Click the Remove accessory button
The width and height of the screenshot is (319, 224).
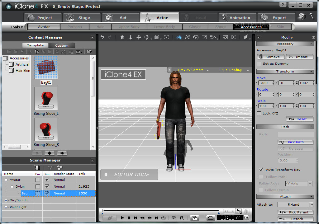coord(271,57)
